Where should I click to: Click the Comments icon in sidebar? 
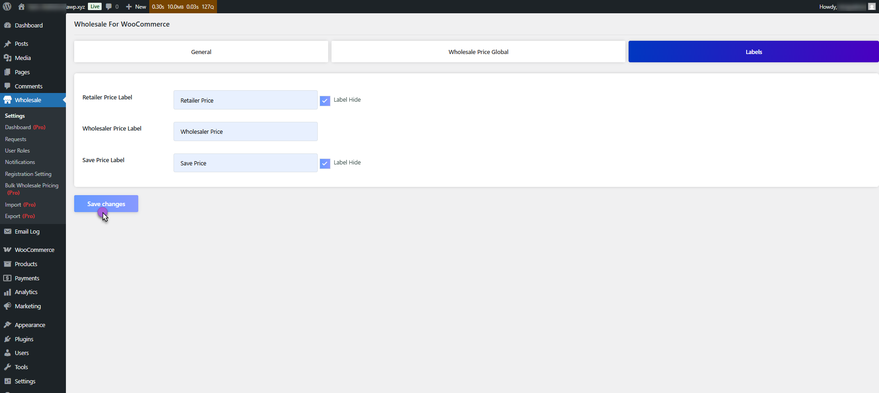pyautogui.click(x=7, y=86)
